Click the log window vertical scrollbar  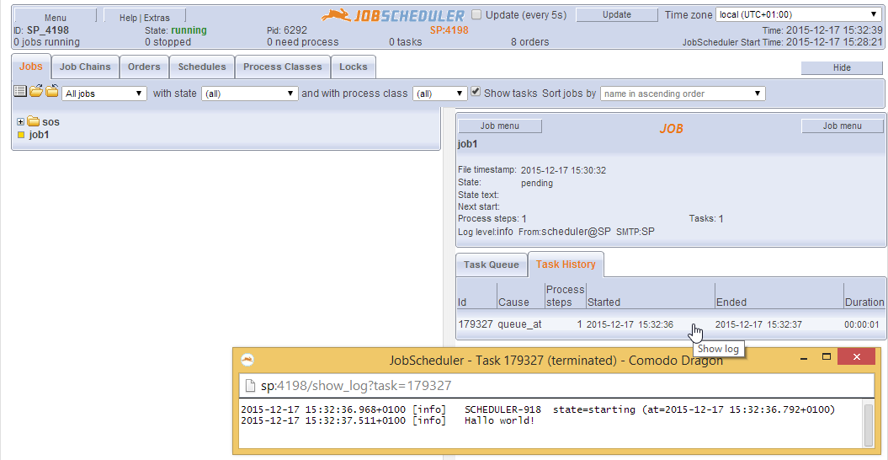point(868,425)
